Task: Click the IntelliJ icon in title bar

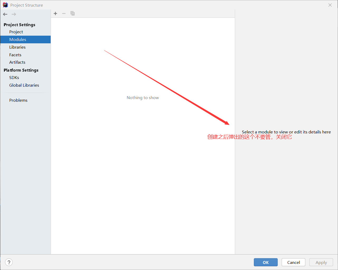Action: [5, 5]
